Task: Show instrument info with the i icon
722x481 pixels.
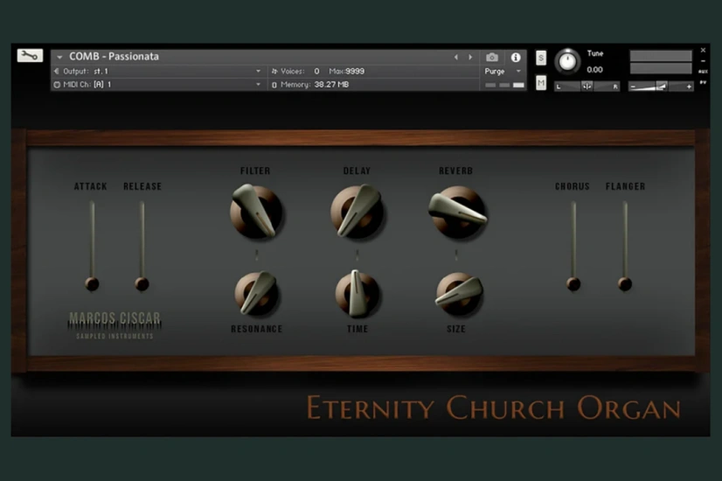Action: click(x=516, y=57)
